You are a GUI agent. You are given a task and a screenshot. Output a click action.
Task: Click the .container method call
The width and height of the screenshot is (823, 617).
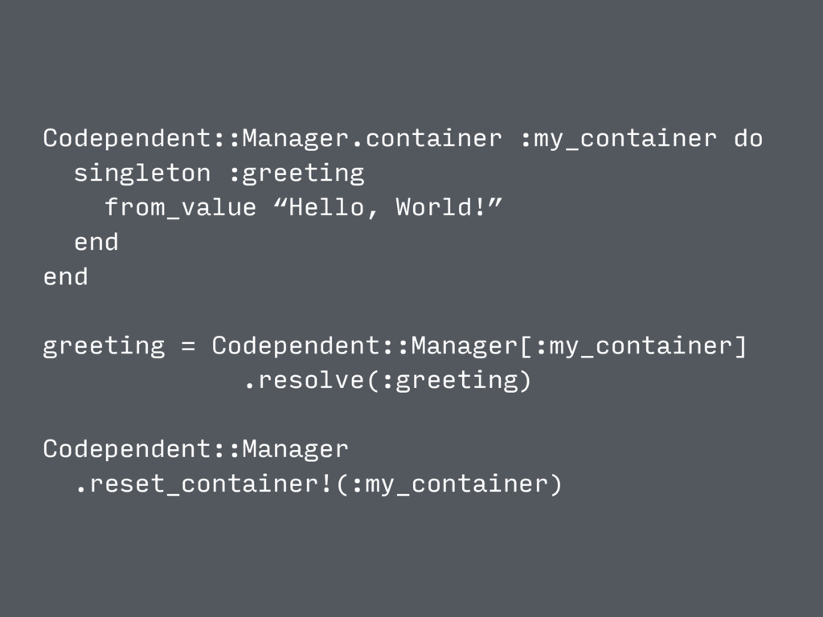[426, 139]
